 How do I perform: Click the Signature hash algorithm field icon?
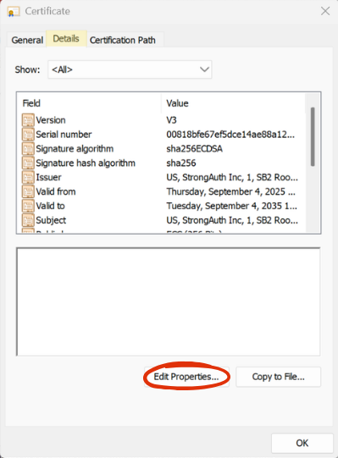[28, 163]
